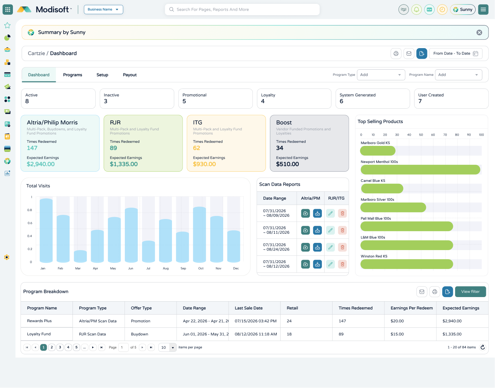This screenshot has height=388, width=495.
Task: Click the stacked boxes inventory sidebar icon
Action: pos(7,62)
